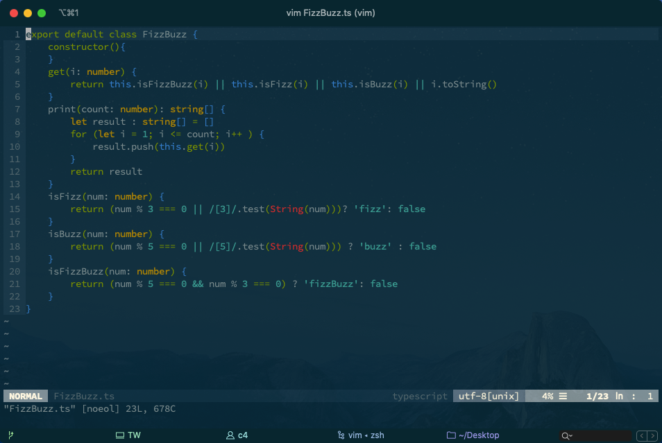Image resolution: width=662 pixels, height=443 pixels.
Task: Click the magnifier search icon in bottom bar
Action: [x=565, y=435]
